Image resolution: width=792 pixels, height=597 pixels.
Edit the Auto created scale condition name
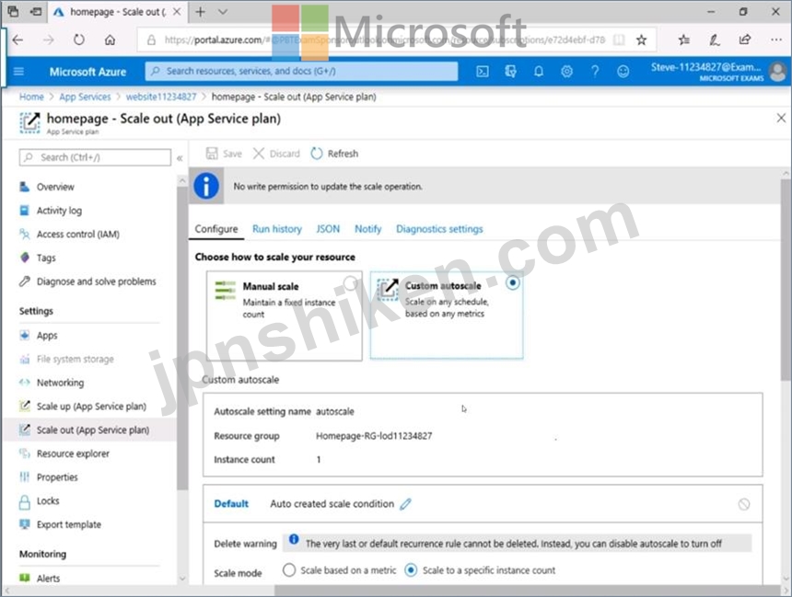coord(405,504)
